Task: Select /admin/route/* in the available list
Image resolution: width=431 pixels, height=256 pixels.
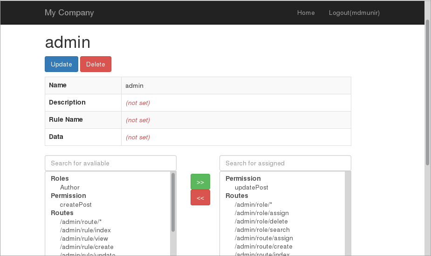Action: pos(81,222)
